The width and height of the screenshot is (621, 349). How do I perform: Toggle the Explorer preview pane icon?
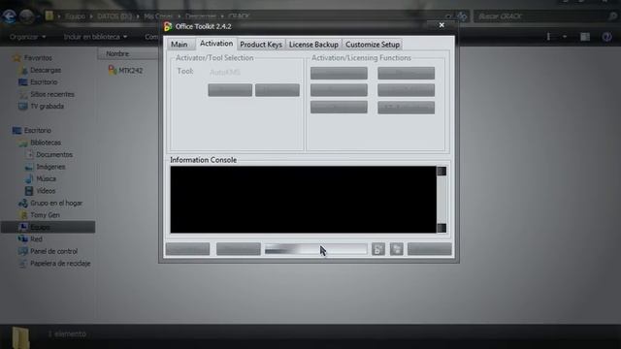tap(585, 37)
